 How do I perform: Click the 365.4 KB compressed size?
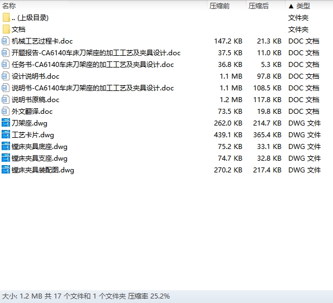point(267,135)
